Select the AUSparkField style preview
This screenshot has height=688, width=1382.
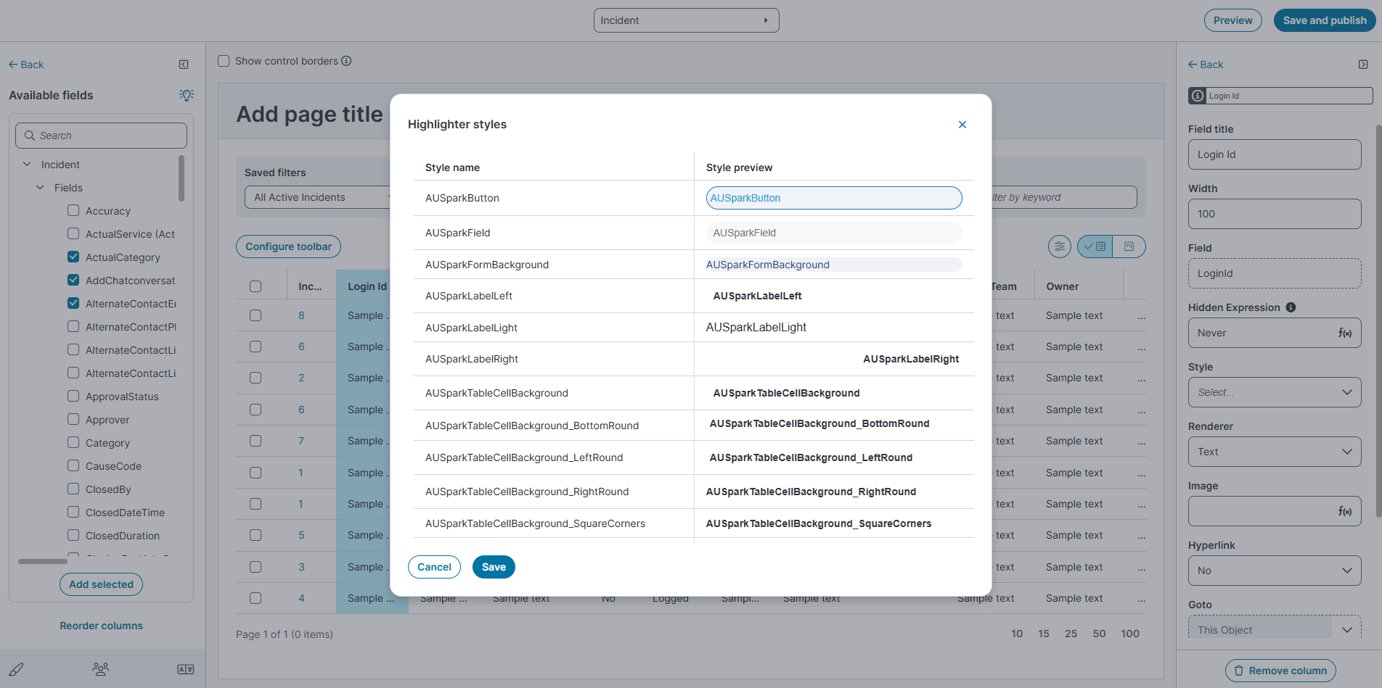834,233
